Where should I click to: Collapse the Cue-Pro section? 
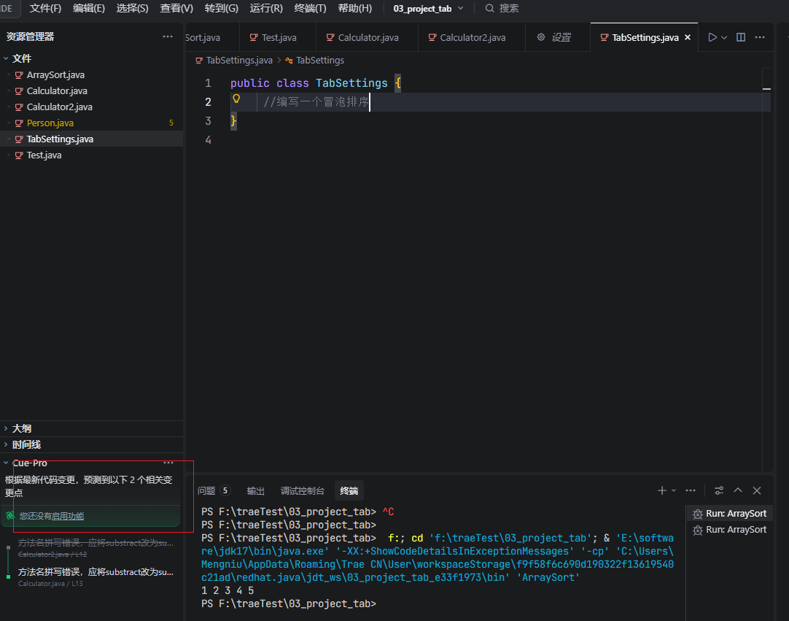29,463
